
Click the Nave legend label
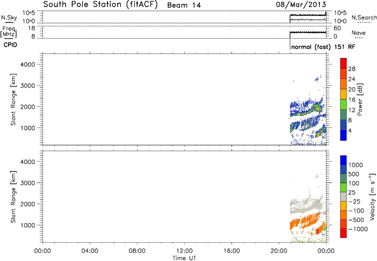pos(358,33)
